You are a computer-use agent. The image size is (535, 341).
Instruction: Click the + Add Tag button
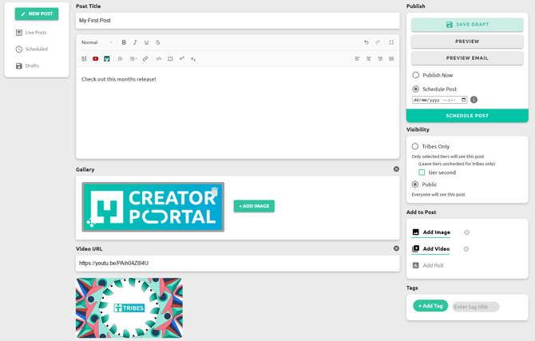click(x=430, y=306)
